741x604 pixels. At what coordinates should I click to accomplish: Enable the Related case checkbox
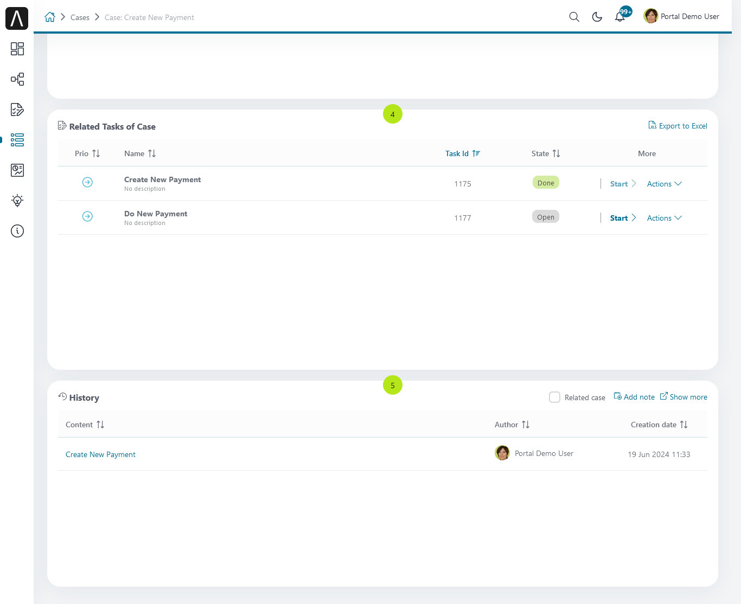point(554,397)
